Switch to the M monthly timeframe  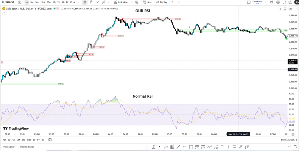pyautogui.click(x=74, y=2)
